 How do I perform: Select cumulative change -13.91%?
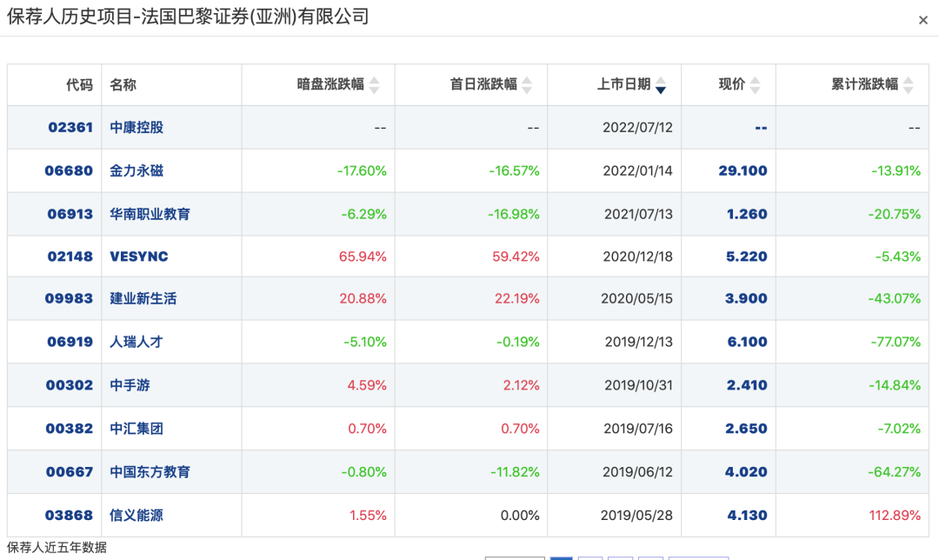click(896, 170)
